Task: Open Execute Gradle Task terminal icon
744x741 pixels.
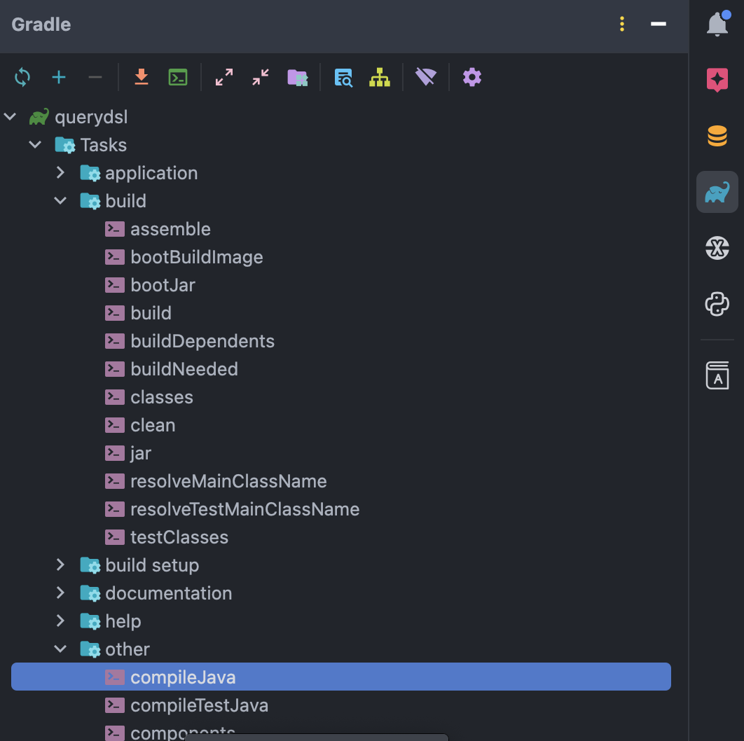Action: pyautogui.click(x=178, y=77)
